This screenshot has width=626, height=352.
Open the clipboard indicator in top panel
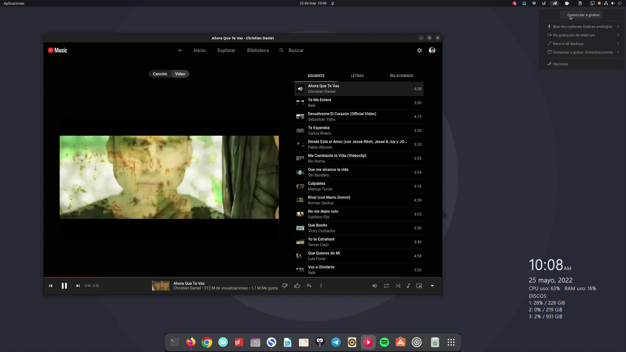tap(580, 3)
